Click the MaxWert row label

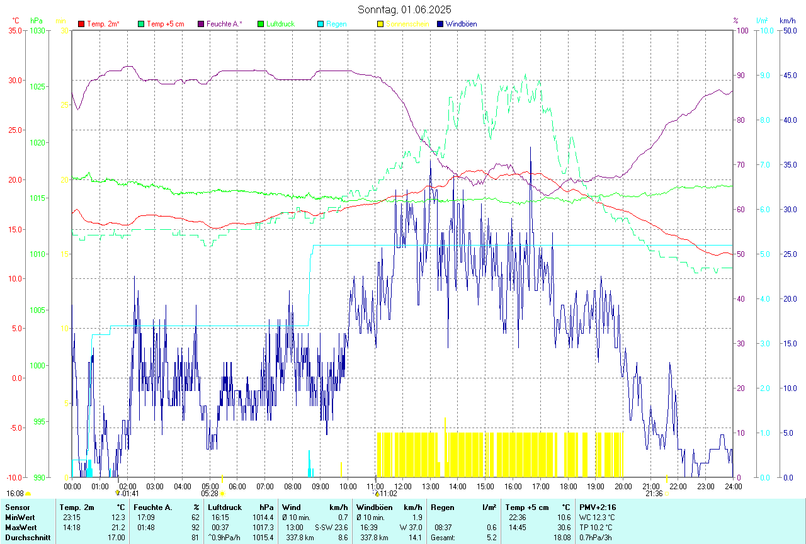pos(21,528)
